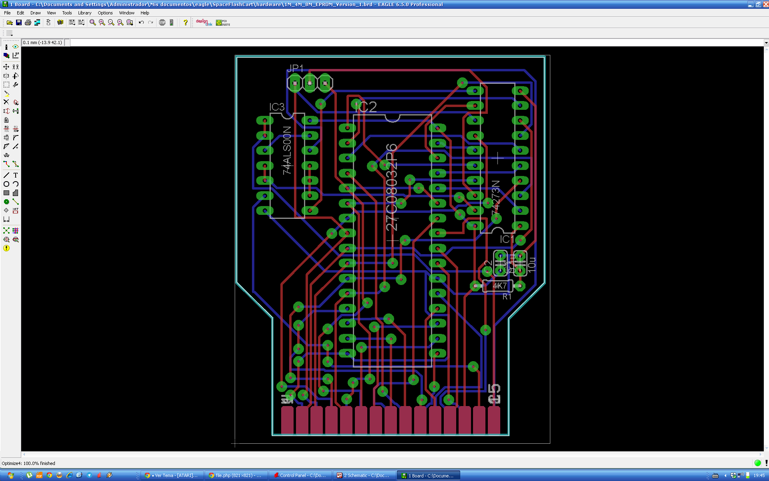The height and width of the screenshot is (481, 769).
Task: Open the Tools menu
Action: point(67,13)
